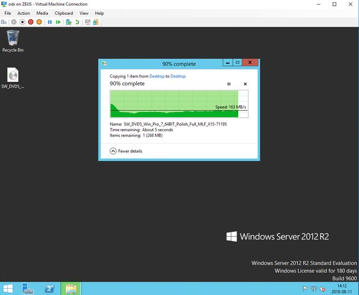
Task: Click the Virtual Machine Connection window title icon
Action: pos(4,4)
